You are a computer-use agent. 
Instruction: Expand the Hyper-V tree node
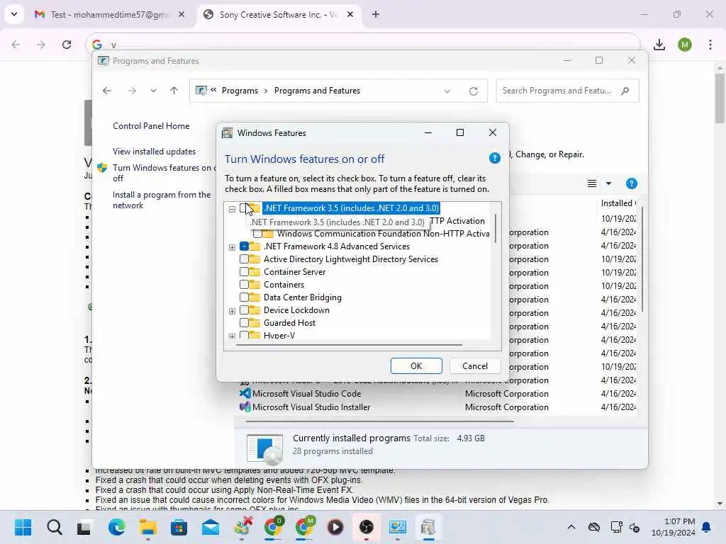[x=232, y=336]
